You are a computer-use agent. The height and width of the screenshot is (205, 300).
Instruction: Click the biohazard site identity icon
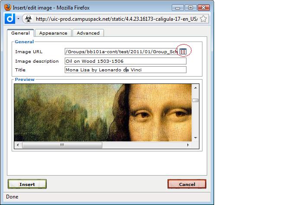click(x=28, y=19)
